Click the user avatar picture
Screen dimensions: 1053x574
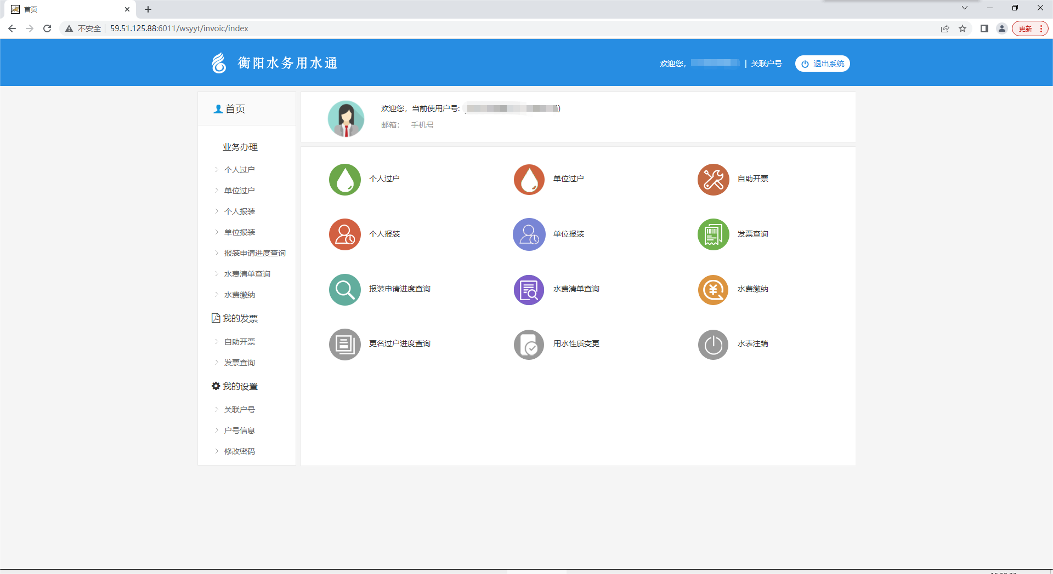346,118
